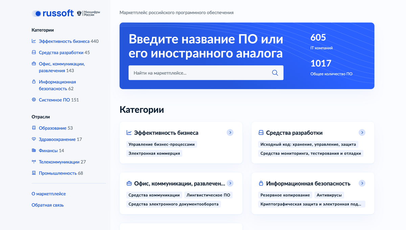Open the Промышленность industry link
This screenshot has height=230, width=406.
(58, 173)
